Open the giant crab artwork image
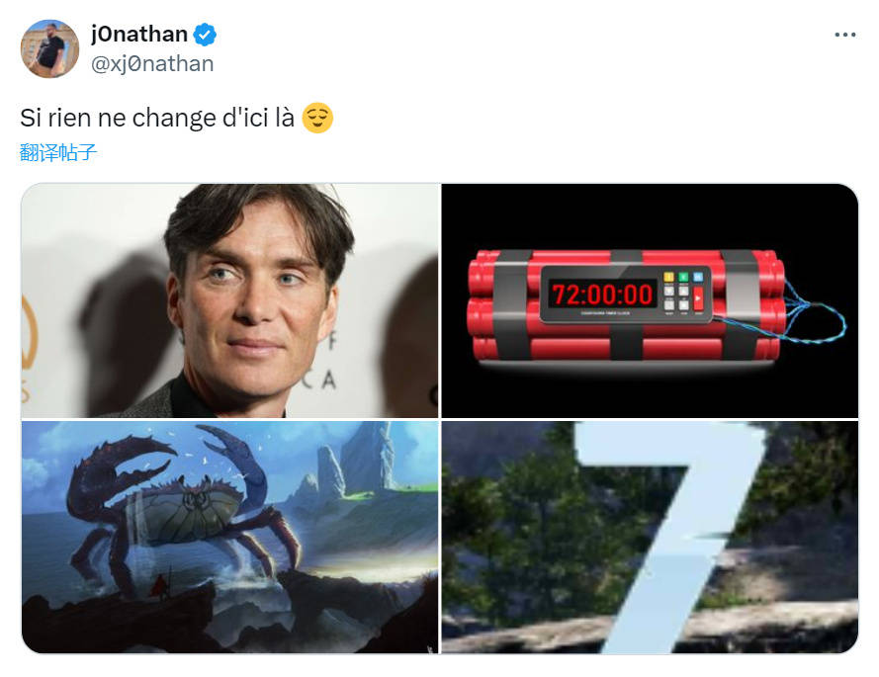The width and height of the screenshot is (879, 677). (x=229, y=537)
